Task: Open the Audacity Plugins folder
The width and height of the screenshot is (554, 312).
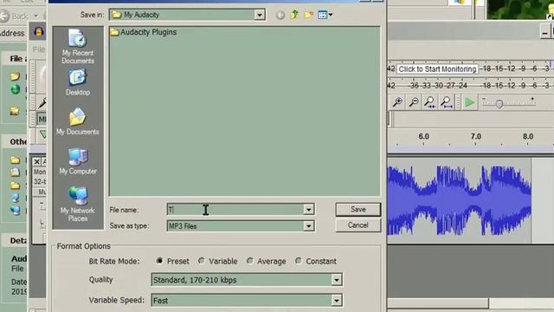Action: point(144,32)
